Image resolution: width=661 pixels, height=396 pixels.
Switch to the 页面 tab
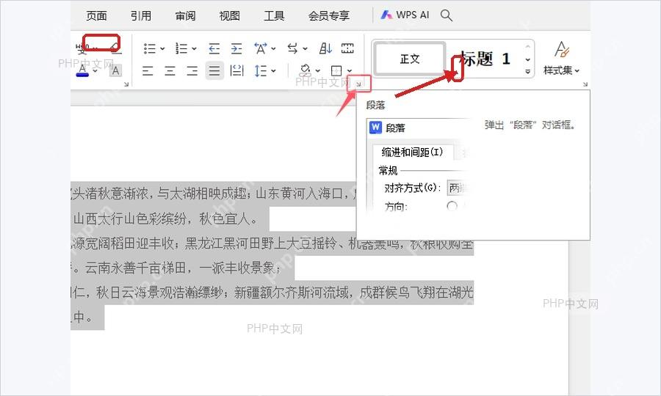(x=96, y=16)
